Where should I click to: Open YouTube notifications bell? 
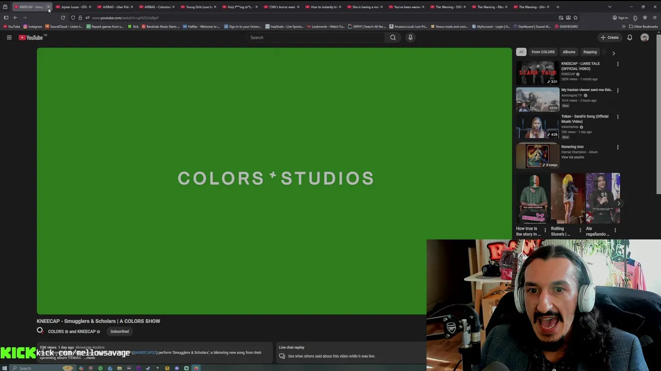(629, 38)
